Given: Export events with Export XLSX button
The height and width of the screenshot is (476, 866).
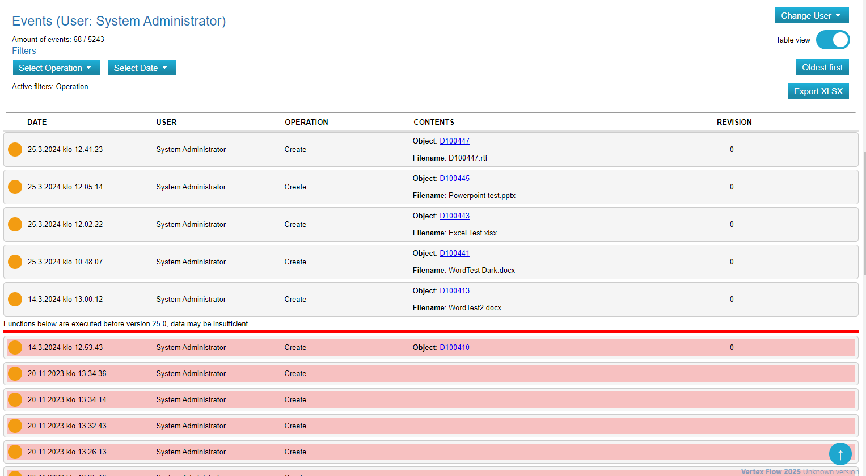Looking at the screenshot, I should [x=818, y=91].
